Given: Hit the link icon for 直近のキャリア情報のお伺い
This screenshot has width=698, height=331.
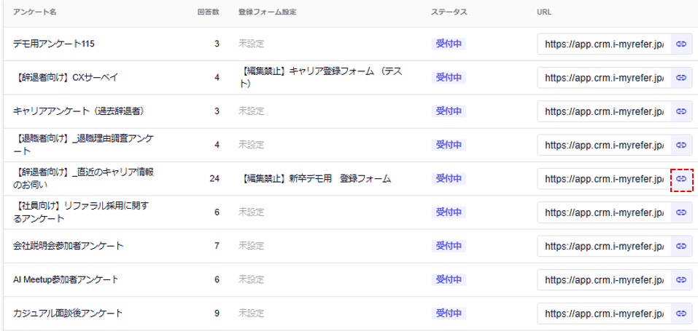Looking at the screenshot, I should tap(681, 178).
